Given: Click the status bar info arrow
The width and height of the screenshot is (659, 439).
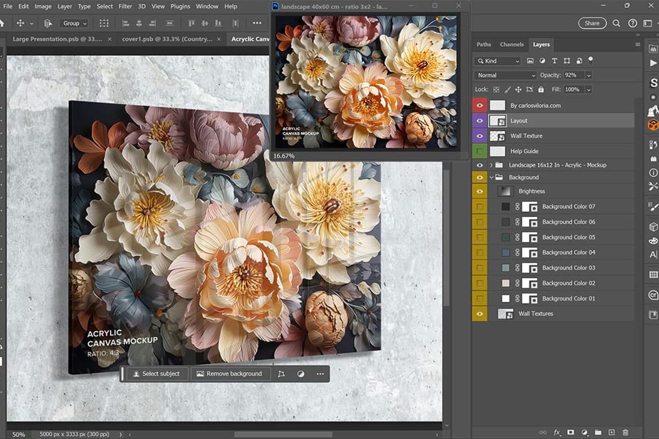Looking at the screenshot, I should pyautogui.click(x=121, y=434).
